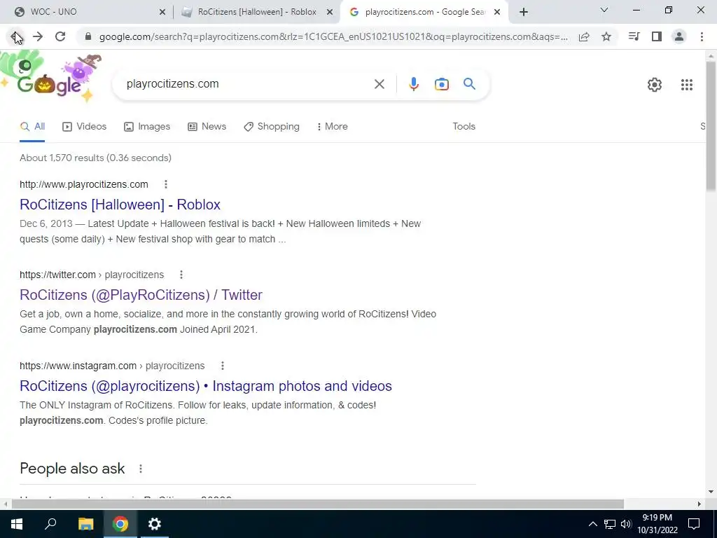Click the Google Halloween doodle logo
This screenshot has height=538, width=717.
pos(51,77)
